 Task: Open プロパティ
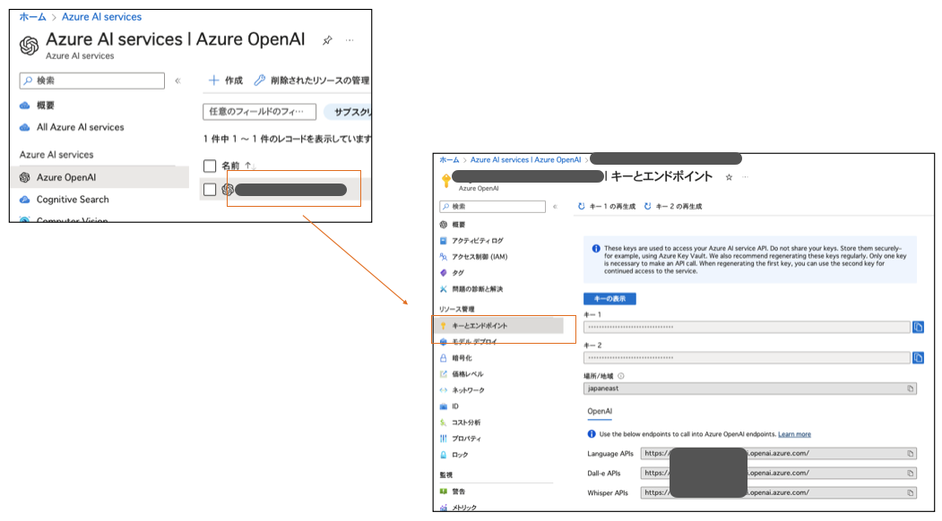460,440
